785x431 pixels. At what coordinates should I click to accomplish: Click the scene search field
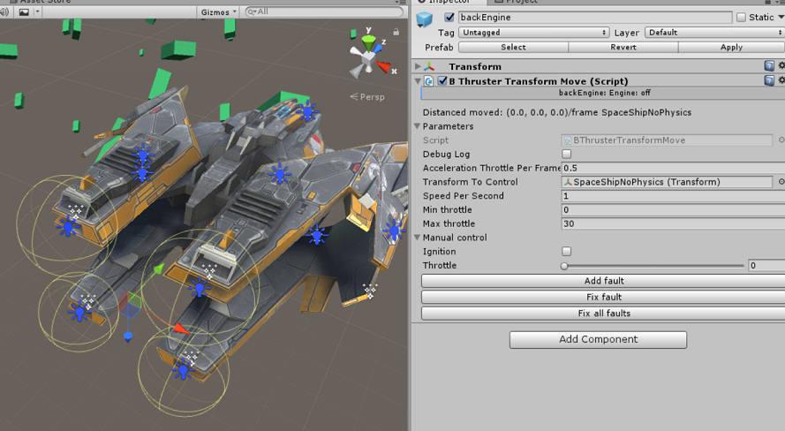(324, 11)
